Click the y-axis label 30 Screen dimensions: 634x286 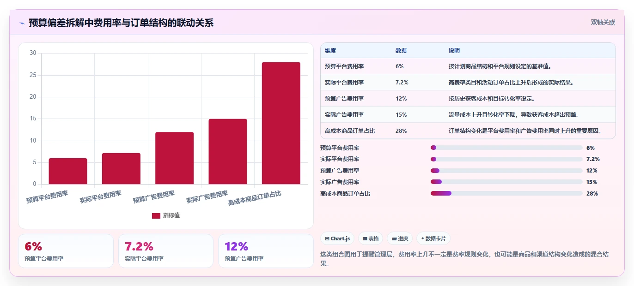pos(33,53)
